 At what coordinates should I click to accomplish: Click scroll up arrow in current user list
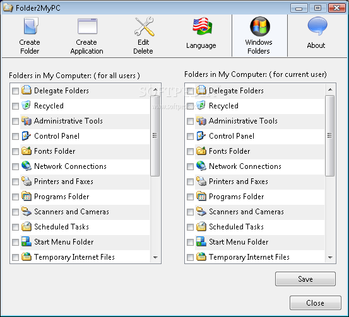330,89
